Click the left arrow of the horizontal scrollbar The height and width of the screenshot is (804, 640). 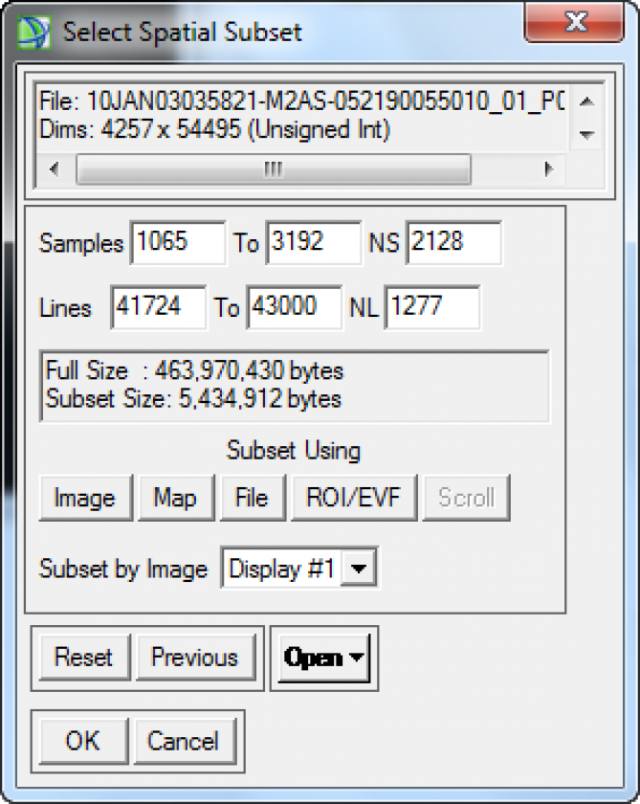(x=55, y=168)
